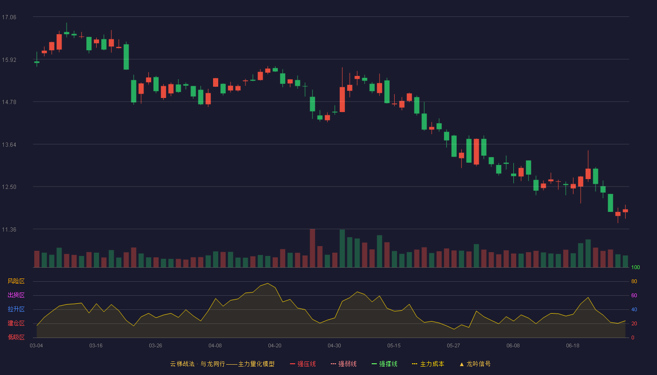Toggle the 强压线 legend item

303,364
